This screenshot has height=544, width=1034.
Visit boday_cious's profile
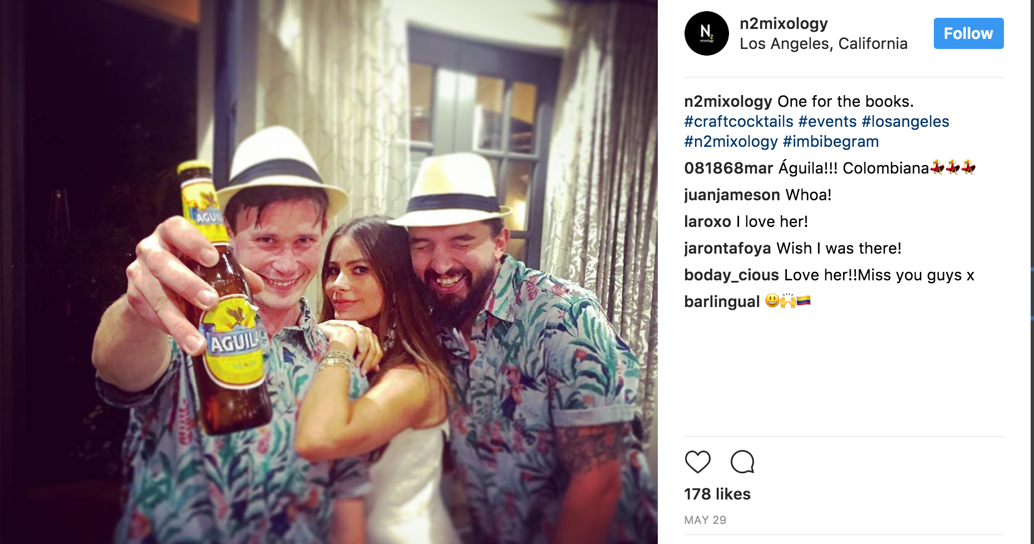tap(731, 275)
